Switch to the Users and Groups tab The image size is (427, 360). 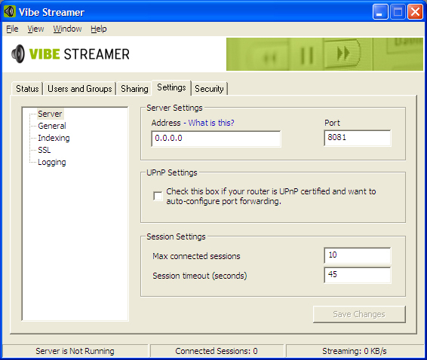click(x=80, y=89)
